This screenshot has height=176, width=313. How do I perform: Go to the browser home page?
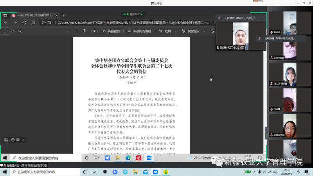[34, 23]
